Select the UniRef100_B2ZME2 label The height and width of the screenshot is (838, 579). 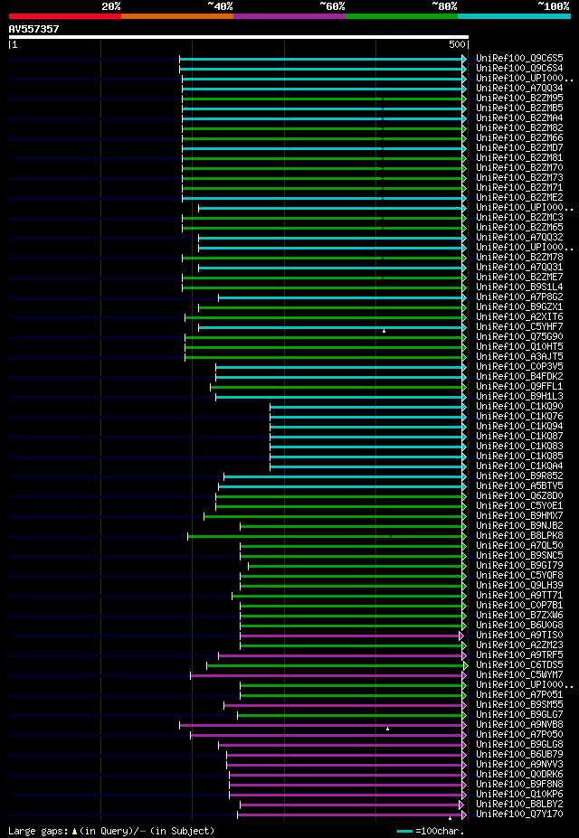[519, 198]
